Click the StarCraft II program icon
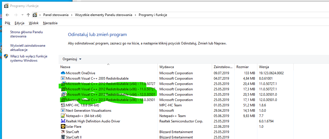This screenshot has width=329, height=139. tap(63, 137)
